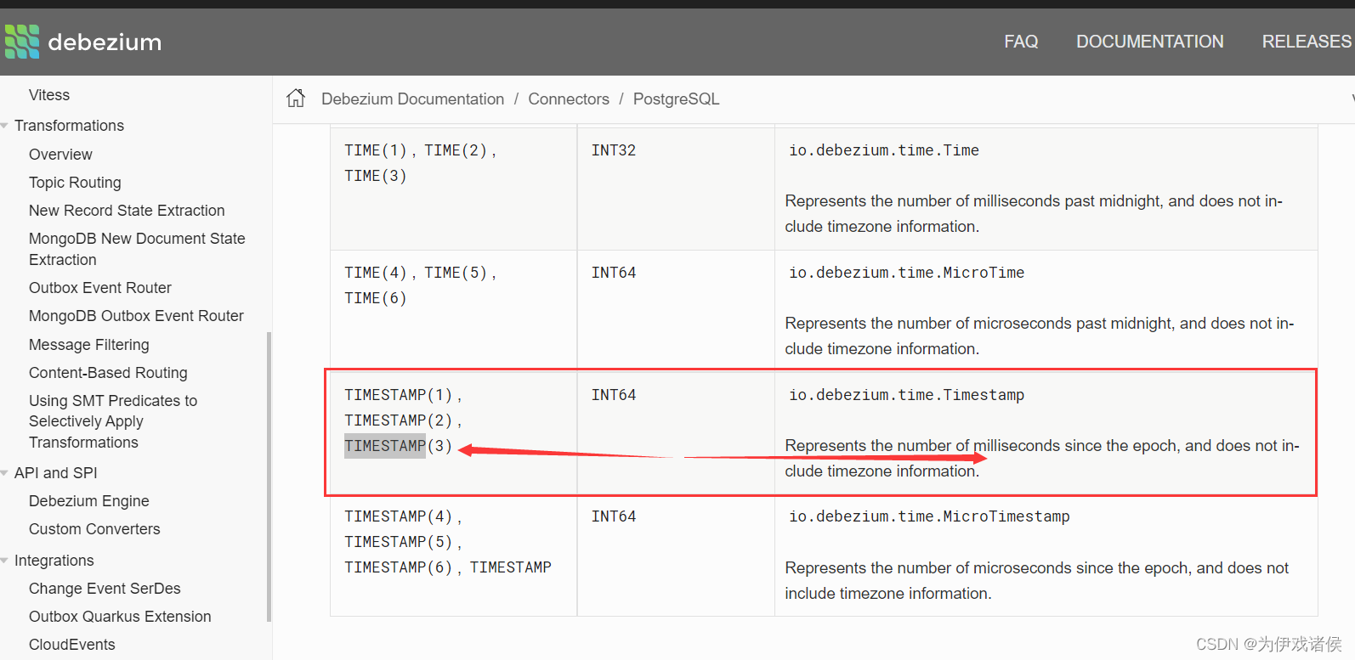Collapse the Integrations section arrow
This screenshot has height=660, width=1355.
5,561
